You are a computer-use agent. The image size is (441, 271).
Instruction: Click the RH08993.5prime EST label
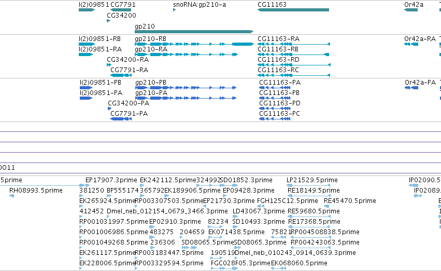(x=36, y=191)
